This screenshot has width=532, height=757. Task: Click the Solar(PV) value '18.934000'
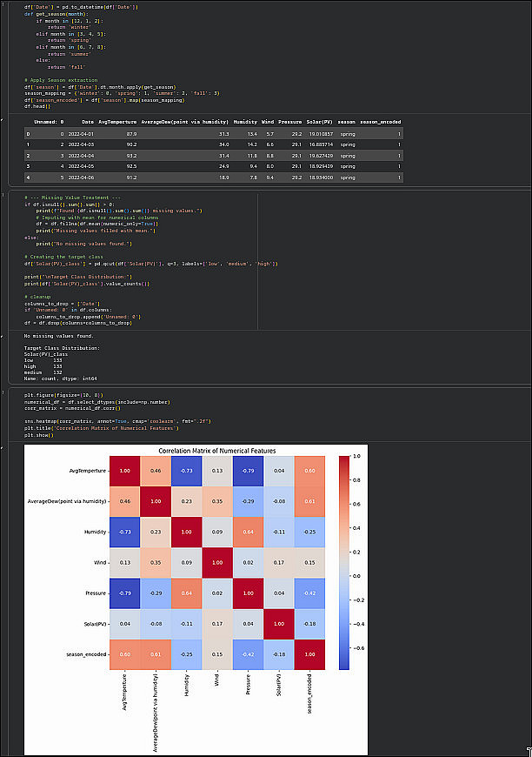tap(321, 178)
